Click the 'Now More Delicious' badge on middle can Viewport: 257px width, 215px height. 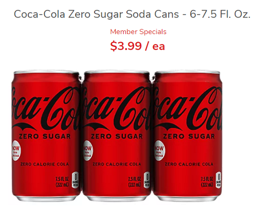coord(87,151)
